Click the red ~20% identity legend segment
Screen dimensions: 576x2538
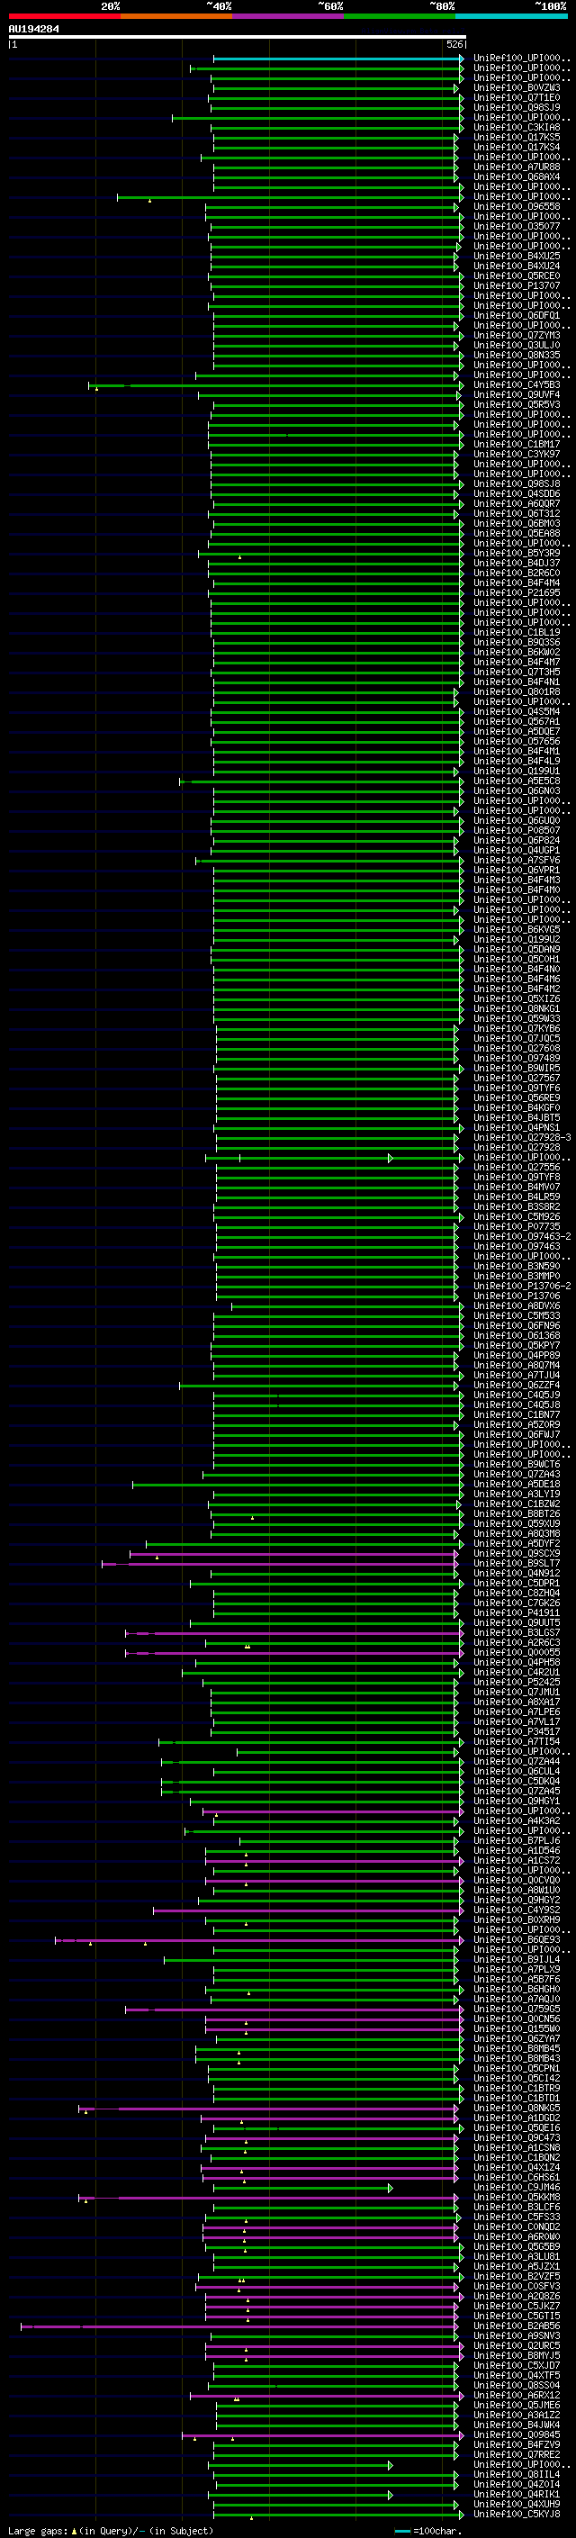[x=64, y=16]
